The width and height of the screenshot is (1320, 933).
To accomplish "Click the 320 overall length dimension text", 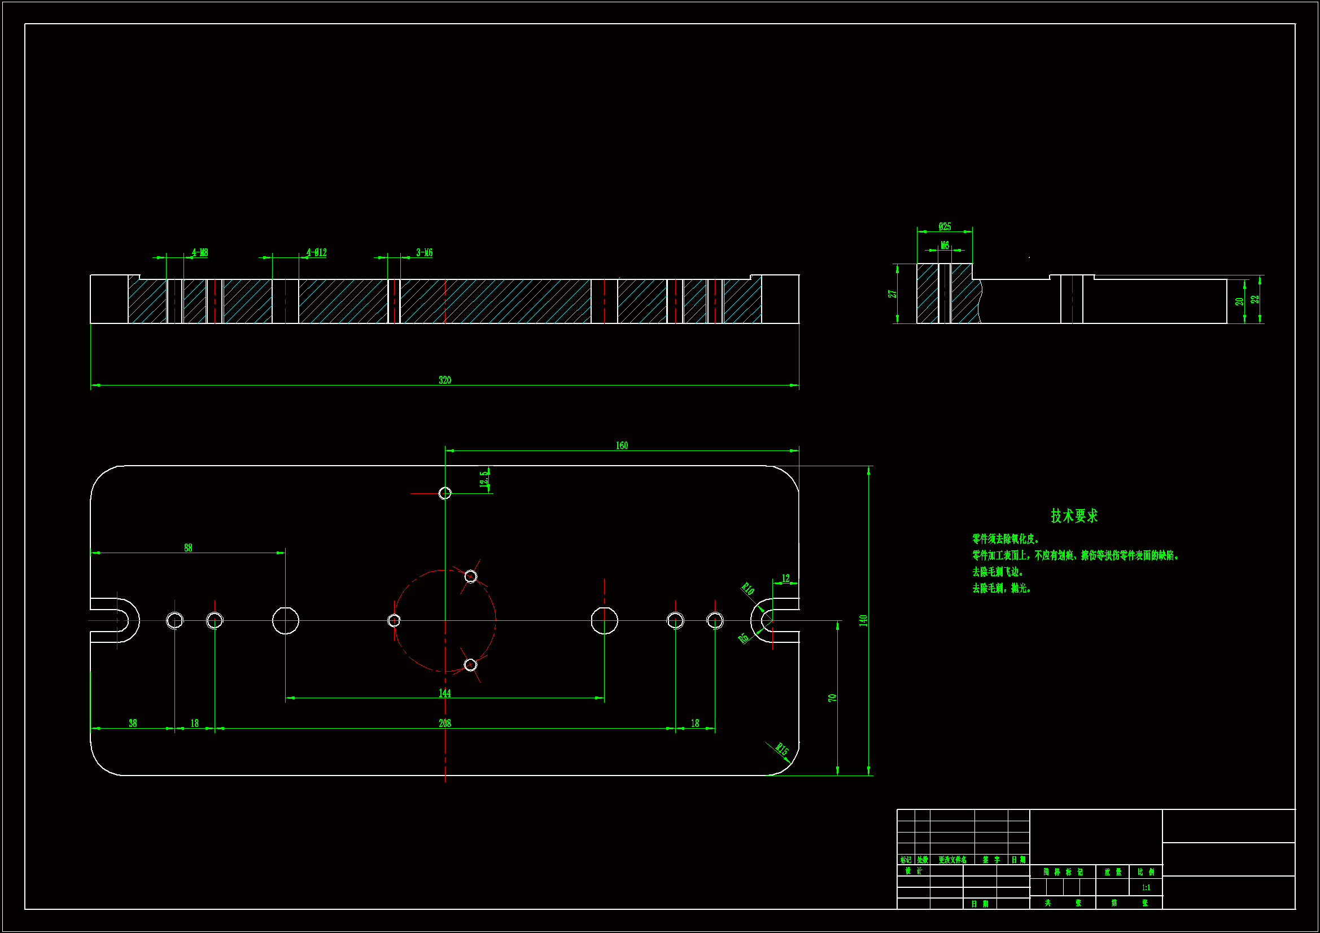I will point(444,380).
